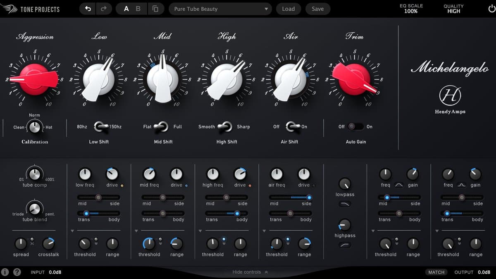The height and width of the screenshot is (279, 496).
Task: Collapse the air band dynamics triangle
Action: pyautogui.click(x=264, y=231)
